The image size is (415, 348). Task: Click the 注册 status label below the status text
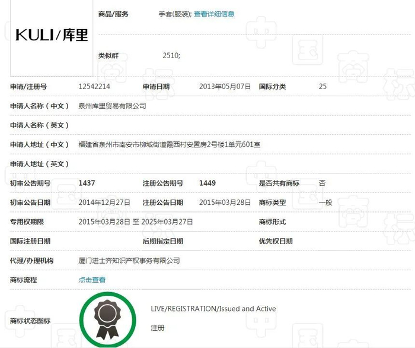coord(158,328)
